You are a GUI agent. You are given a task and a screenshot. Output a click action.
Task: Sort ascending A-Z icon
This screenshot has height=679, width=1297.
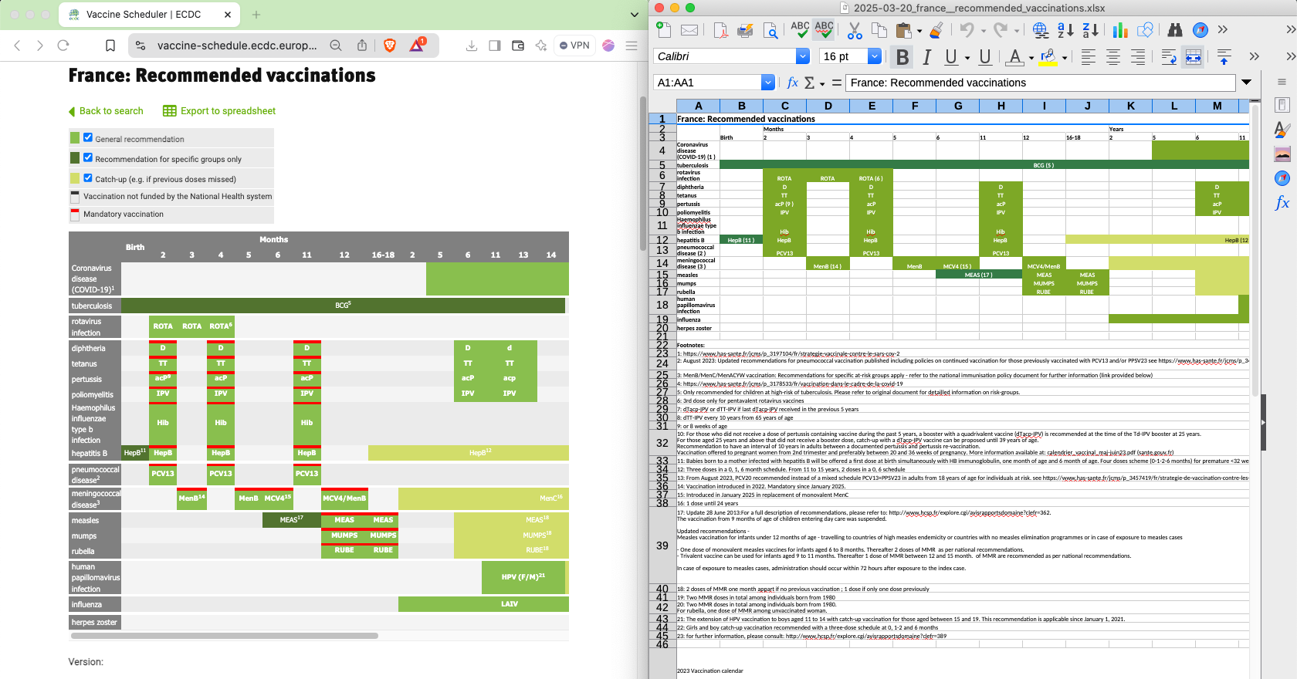pos(1065,30)
